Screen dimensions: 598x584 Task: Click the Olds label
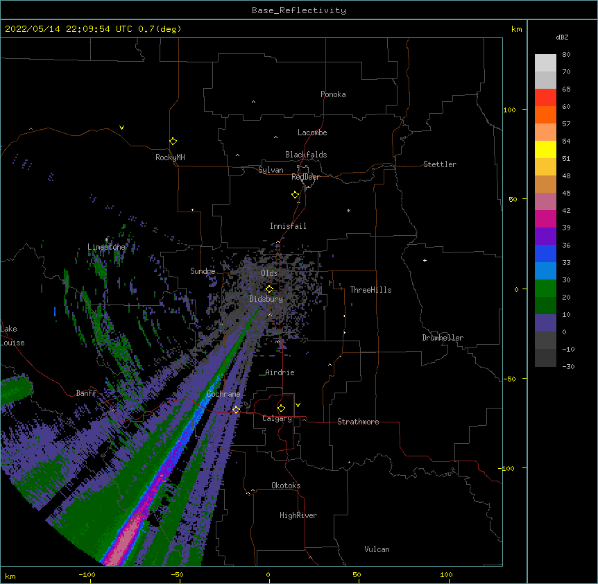point(269,273)
